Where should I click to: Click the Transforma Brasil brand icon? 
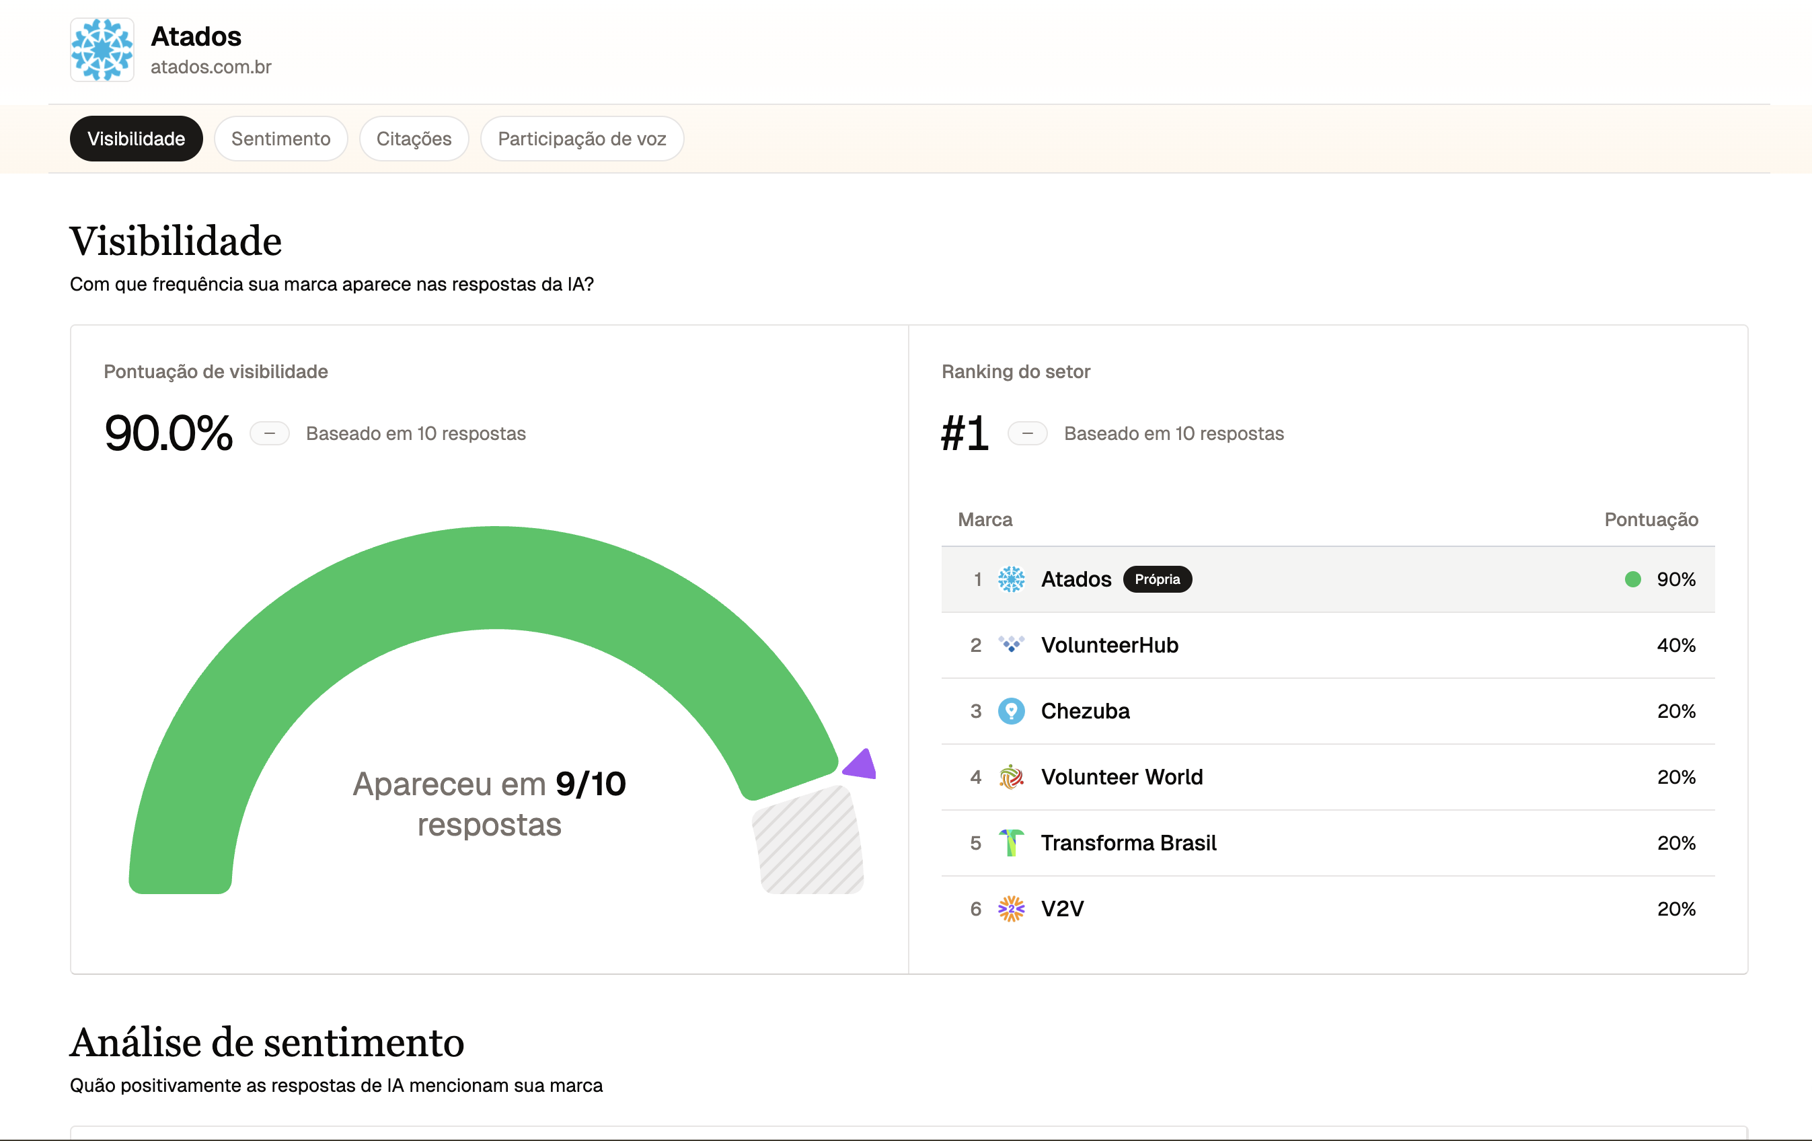tap(1011, 842)
